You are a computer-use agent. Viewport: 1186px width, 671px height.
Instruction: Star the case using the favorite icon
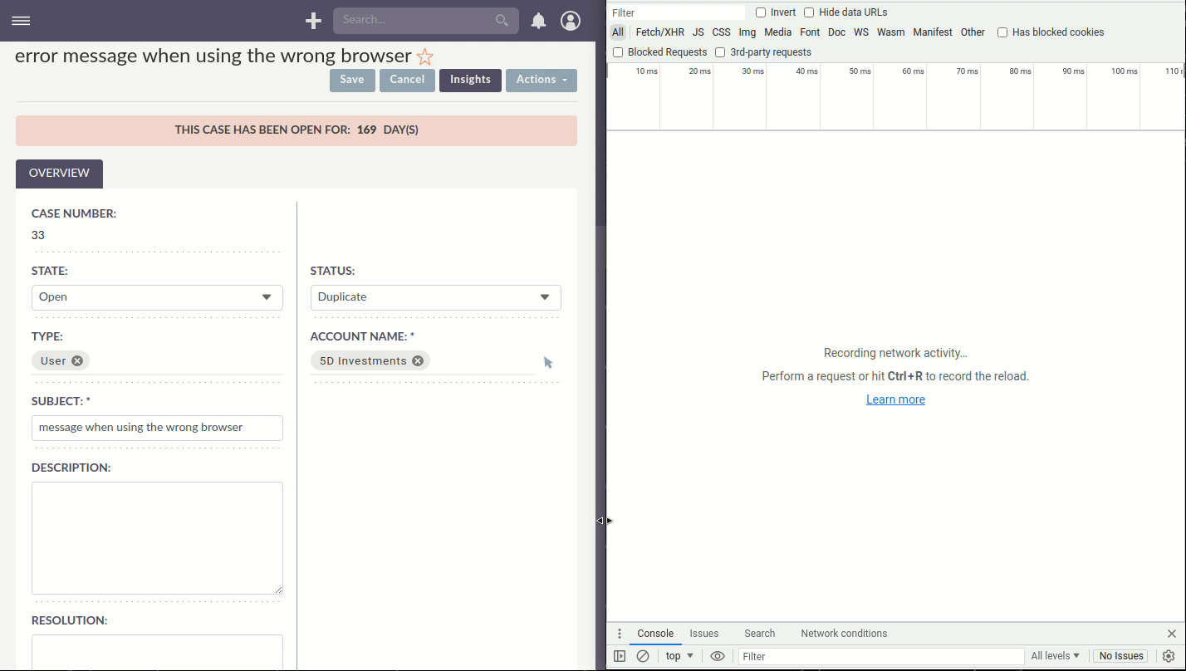point(424,56)
